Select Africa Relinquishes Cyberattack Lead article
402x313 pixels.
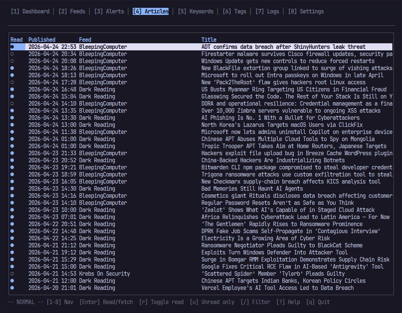pyautogui.click(x=201, y=217)
